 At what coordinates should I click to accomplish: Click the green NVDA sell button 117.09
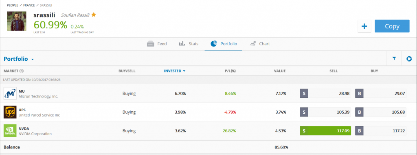coord(325,131)
